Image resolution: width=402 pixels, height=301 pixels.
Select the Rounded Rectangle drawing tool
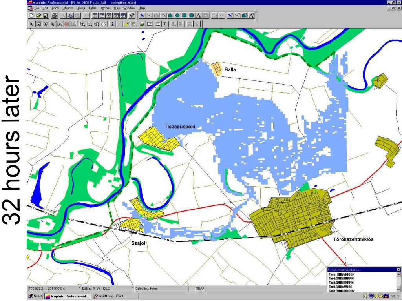click(192, 16)
